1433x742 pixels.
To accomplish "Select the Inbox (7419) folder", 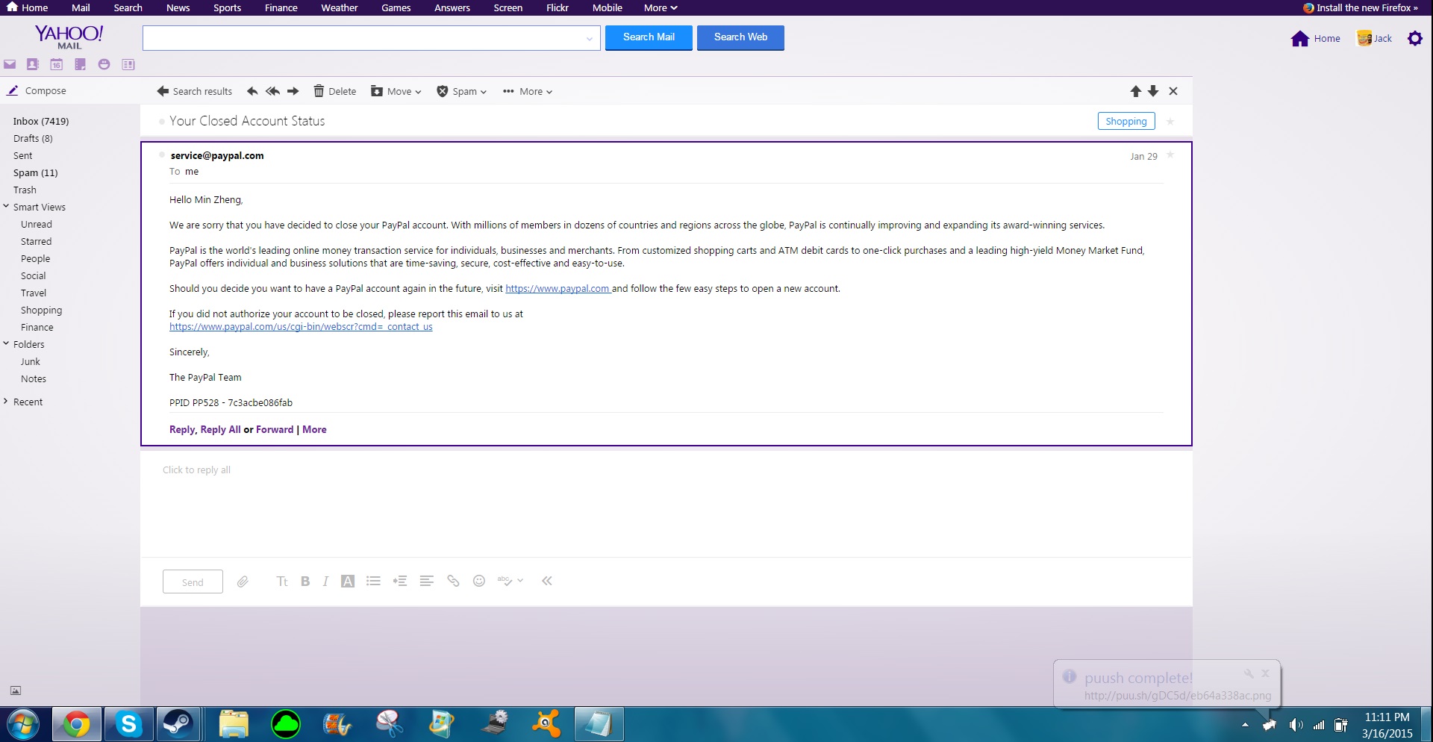I will pos(41,121).
